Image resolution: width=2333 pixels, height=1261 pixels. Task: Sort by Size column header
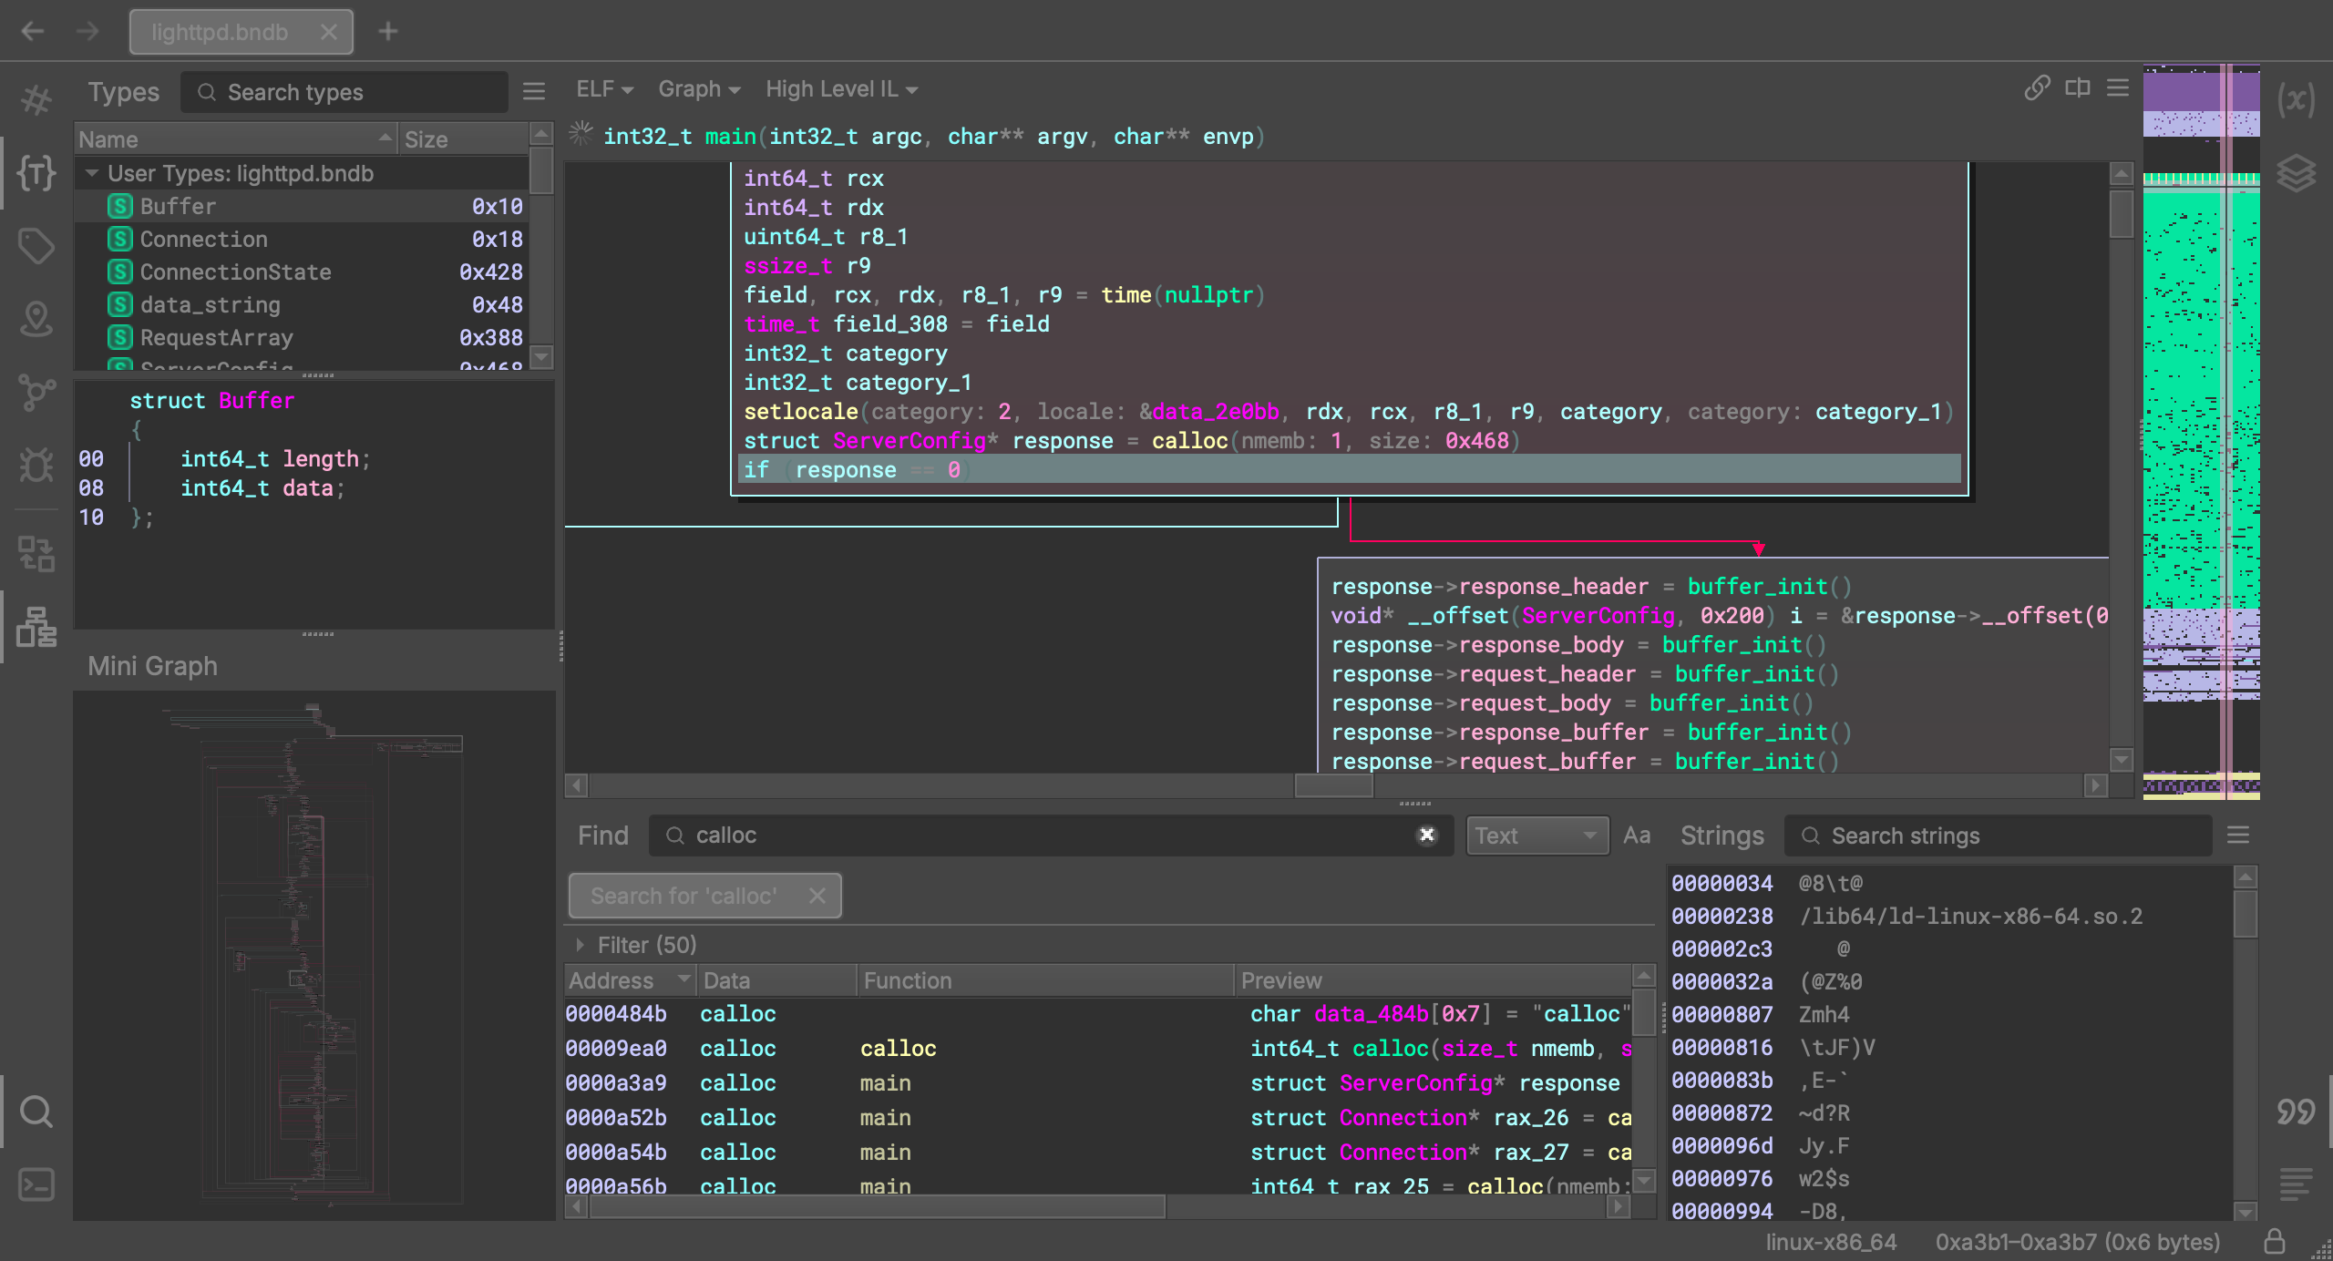pyautogui.click(x=464, y=139)
